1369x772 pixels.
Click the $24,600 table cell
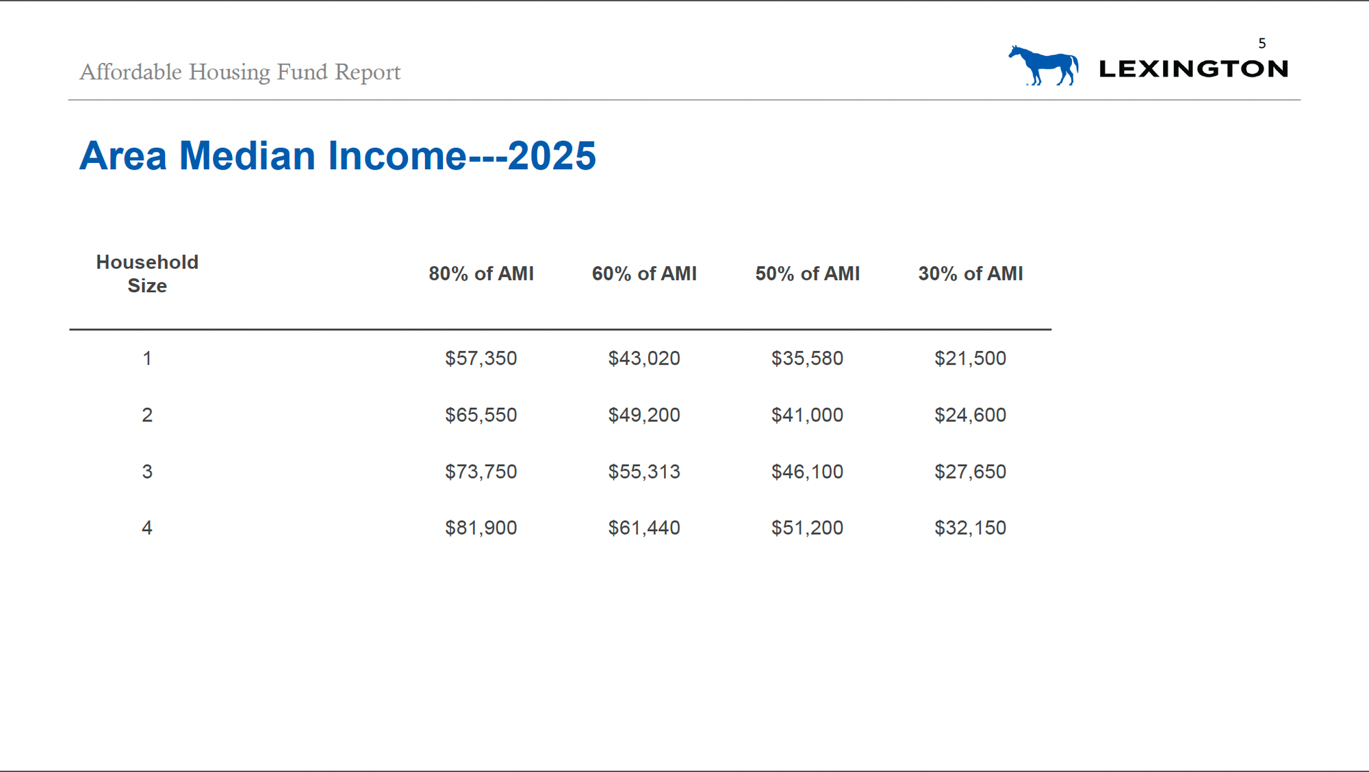pos(970,415)
